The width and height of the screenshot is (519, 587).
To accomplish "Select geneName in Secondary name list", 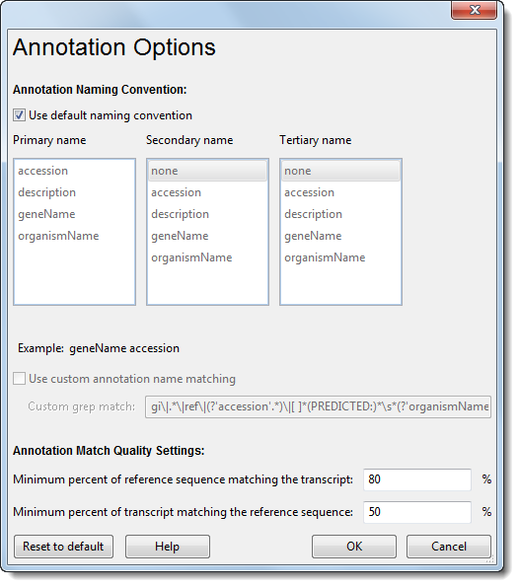I will point(207,236).
